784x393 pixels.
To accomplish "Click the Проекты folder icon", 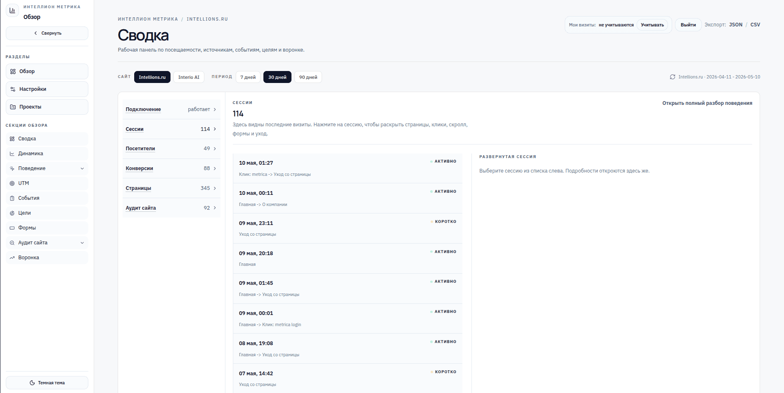I will pos(13,107).
